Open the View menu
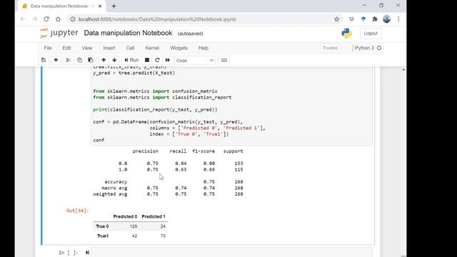 (x=87, y=48)
